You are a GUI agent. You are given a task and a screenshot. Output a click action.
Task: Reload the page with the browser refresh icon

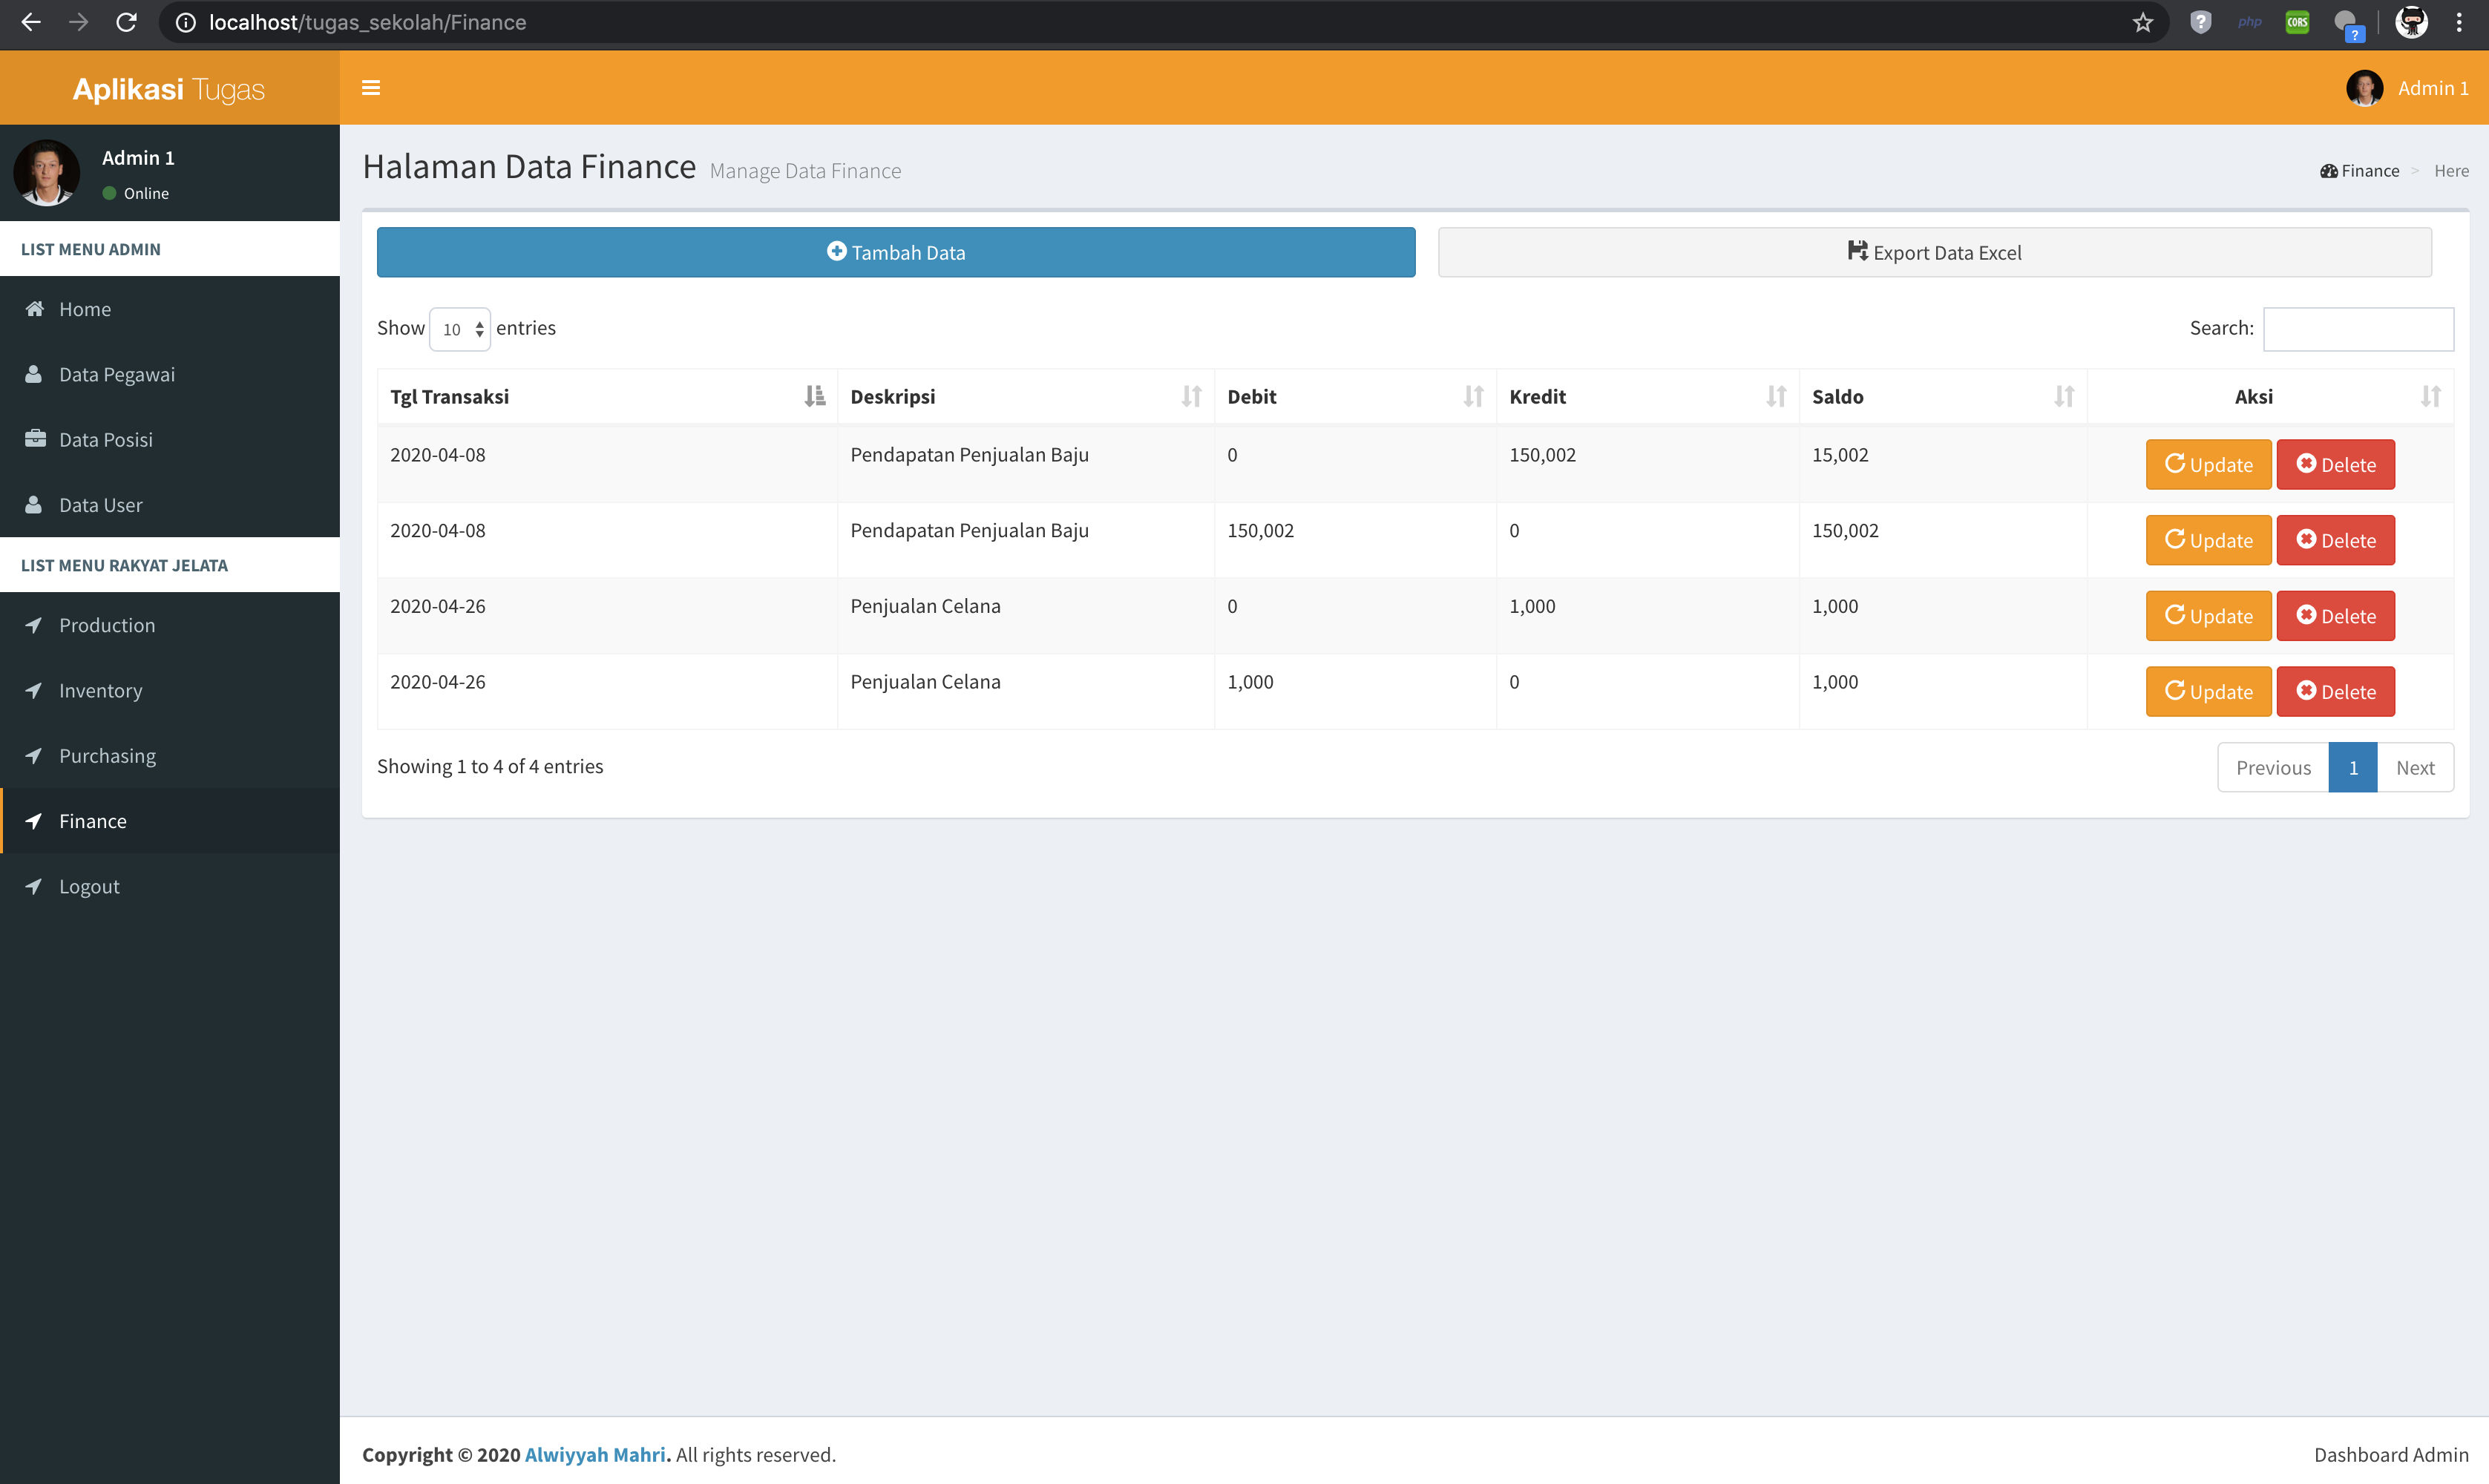point(126,22)
